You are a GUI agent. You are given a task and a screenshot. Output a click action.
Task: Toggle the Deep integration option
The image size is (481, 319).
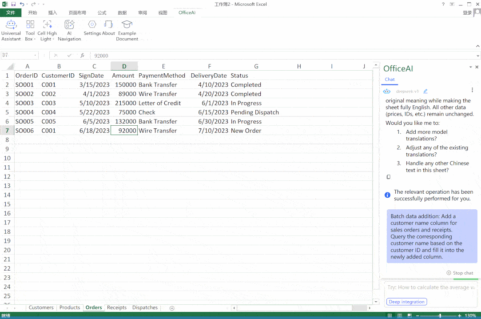click(x=407, y=302)
